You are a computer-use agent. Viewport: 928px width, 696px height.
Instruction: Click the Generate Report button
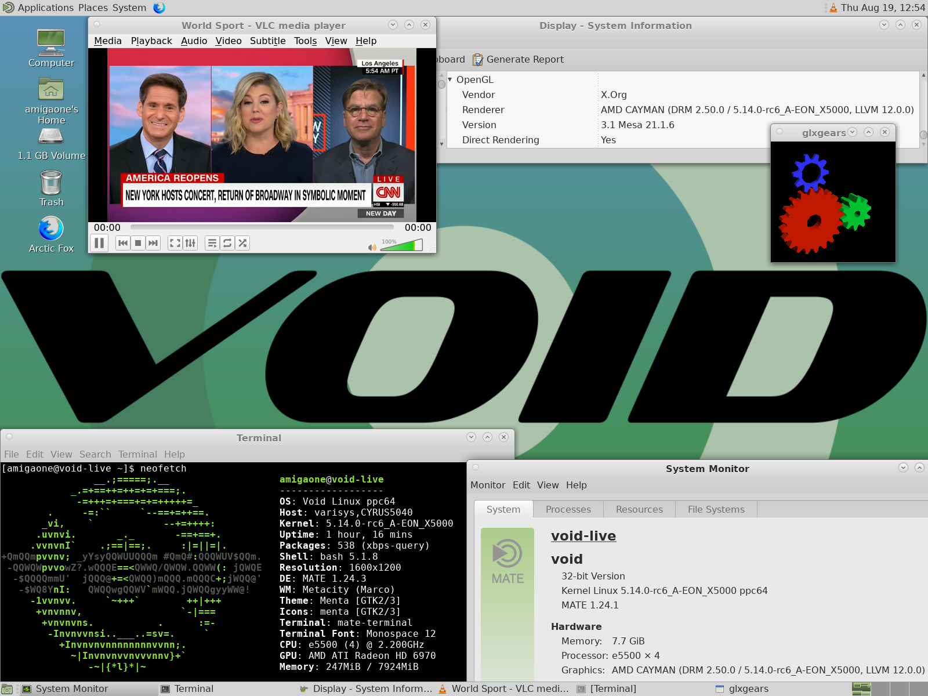tap(518, 59)
